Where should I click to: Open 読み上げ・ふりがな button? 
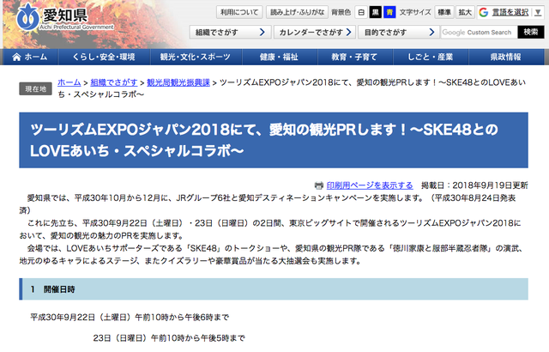point(297,12)
